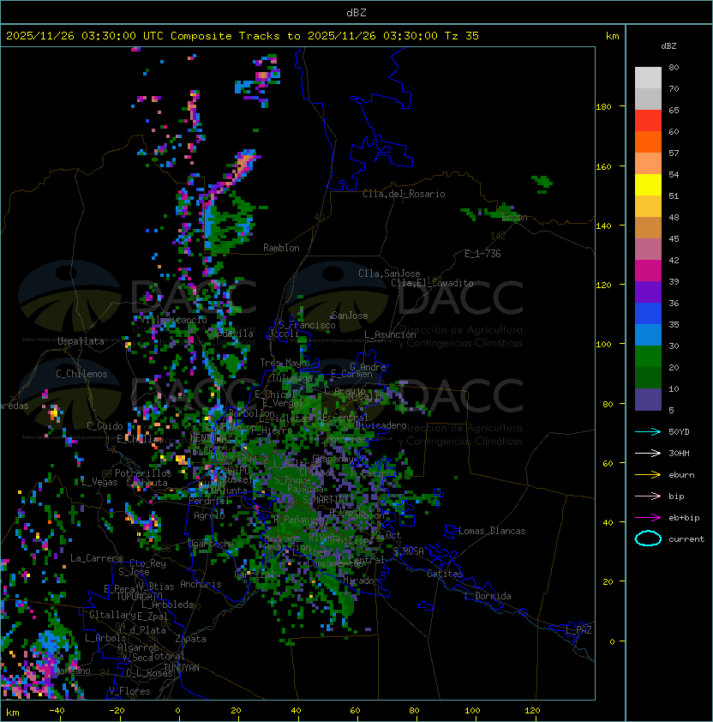
Task: Click the 'Catitas' place label
Action: pyautogui.click(x=445, y=574)
